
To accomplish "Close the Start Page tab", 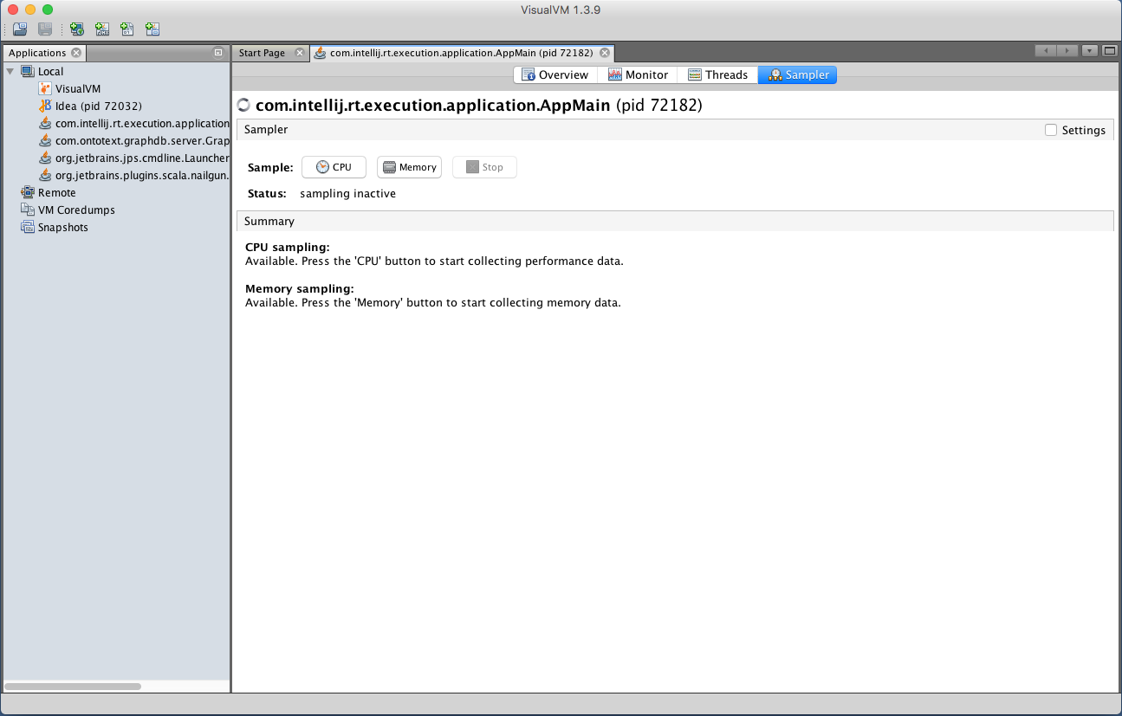I will (x=300, y=53).
